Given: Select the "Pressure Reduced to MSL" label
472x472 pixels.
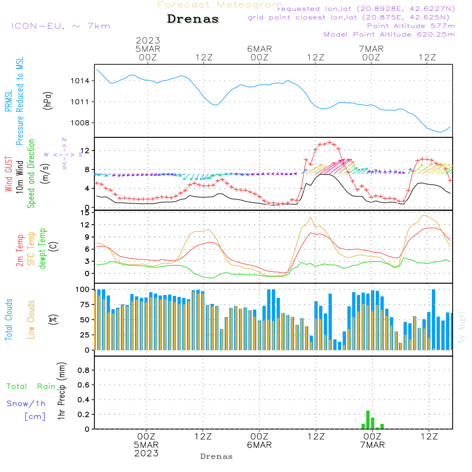Looking at the screenshot, I should 19,101.
